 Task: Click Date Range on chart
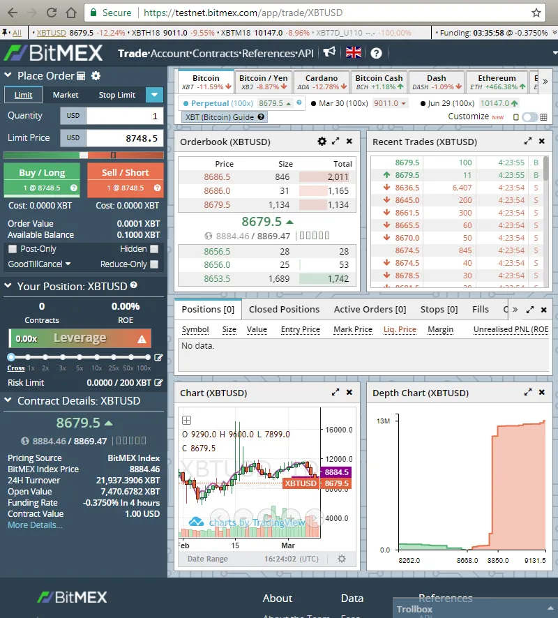tap(208, 559)
